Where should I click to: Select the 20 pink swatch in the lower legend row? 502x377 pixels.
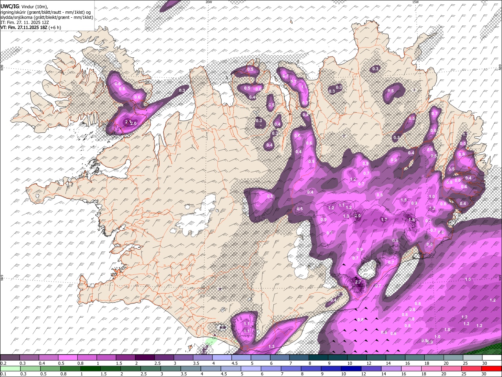coord(451,369)
